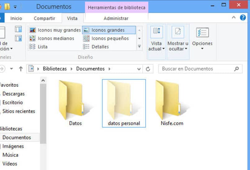Open Vídeos library in navigation pane
Image resolution: width=250 pixels, height=170 pixels.
point(10,163)
